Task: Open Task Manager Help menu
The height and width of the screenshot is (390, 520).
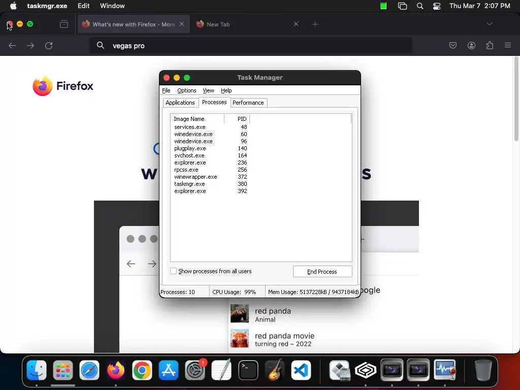Action: click(x=226, y=90)
